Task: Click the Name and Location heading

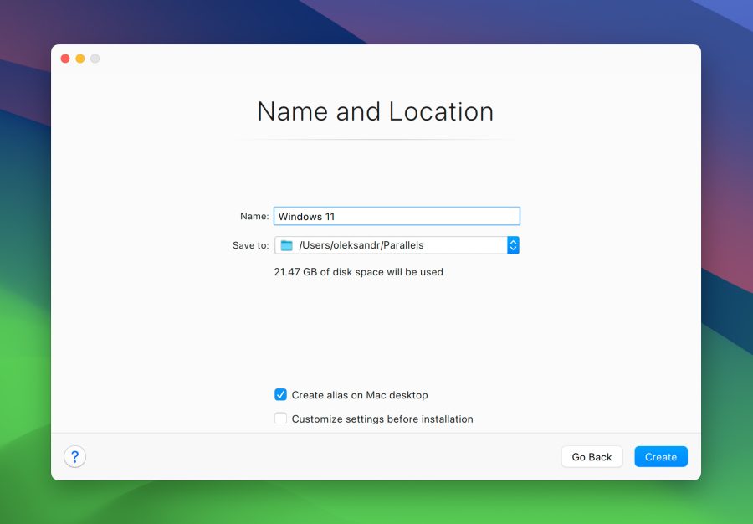Action: point(376,111)
